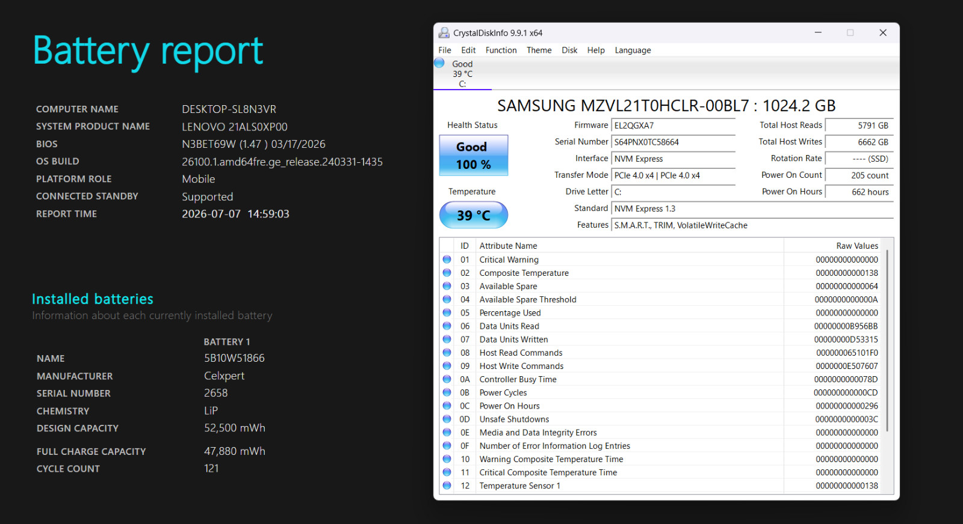963x524 pixels.
Task: Open the Language menu
Action: (633, 50)
